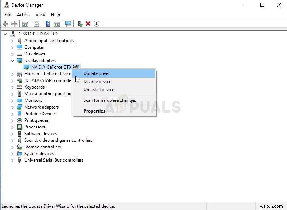
Task: Click the Back arrow toolbar icon
Action: point(6,24)
